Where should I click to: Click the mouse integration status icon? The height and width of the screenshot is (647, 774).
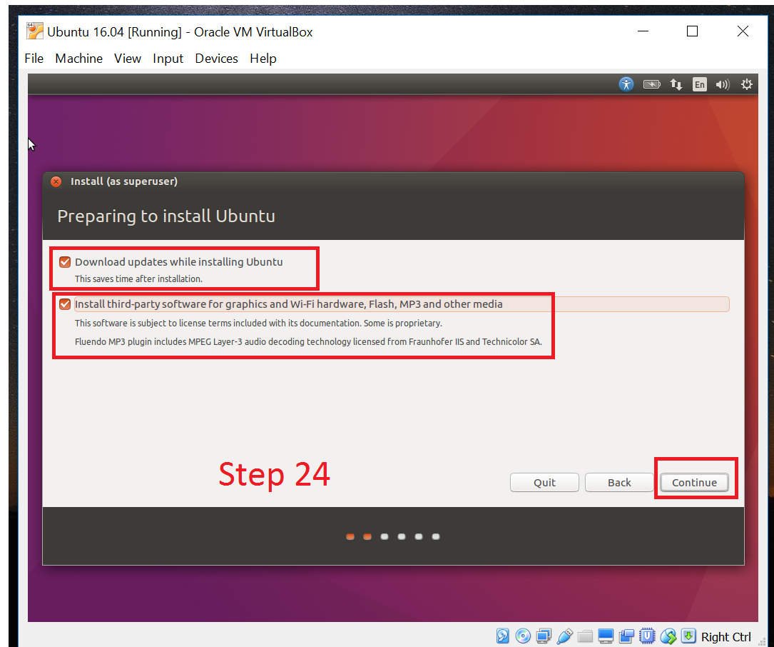tap(668, 636)
